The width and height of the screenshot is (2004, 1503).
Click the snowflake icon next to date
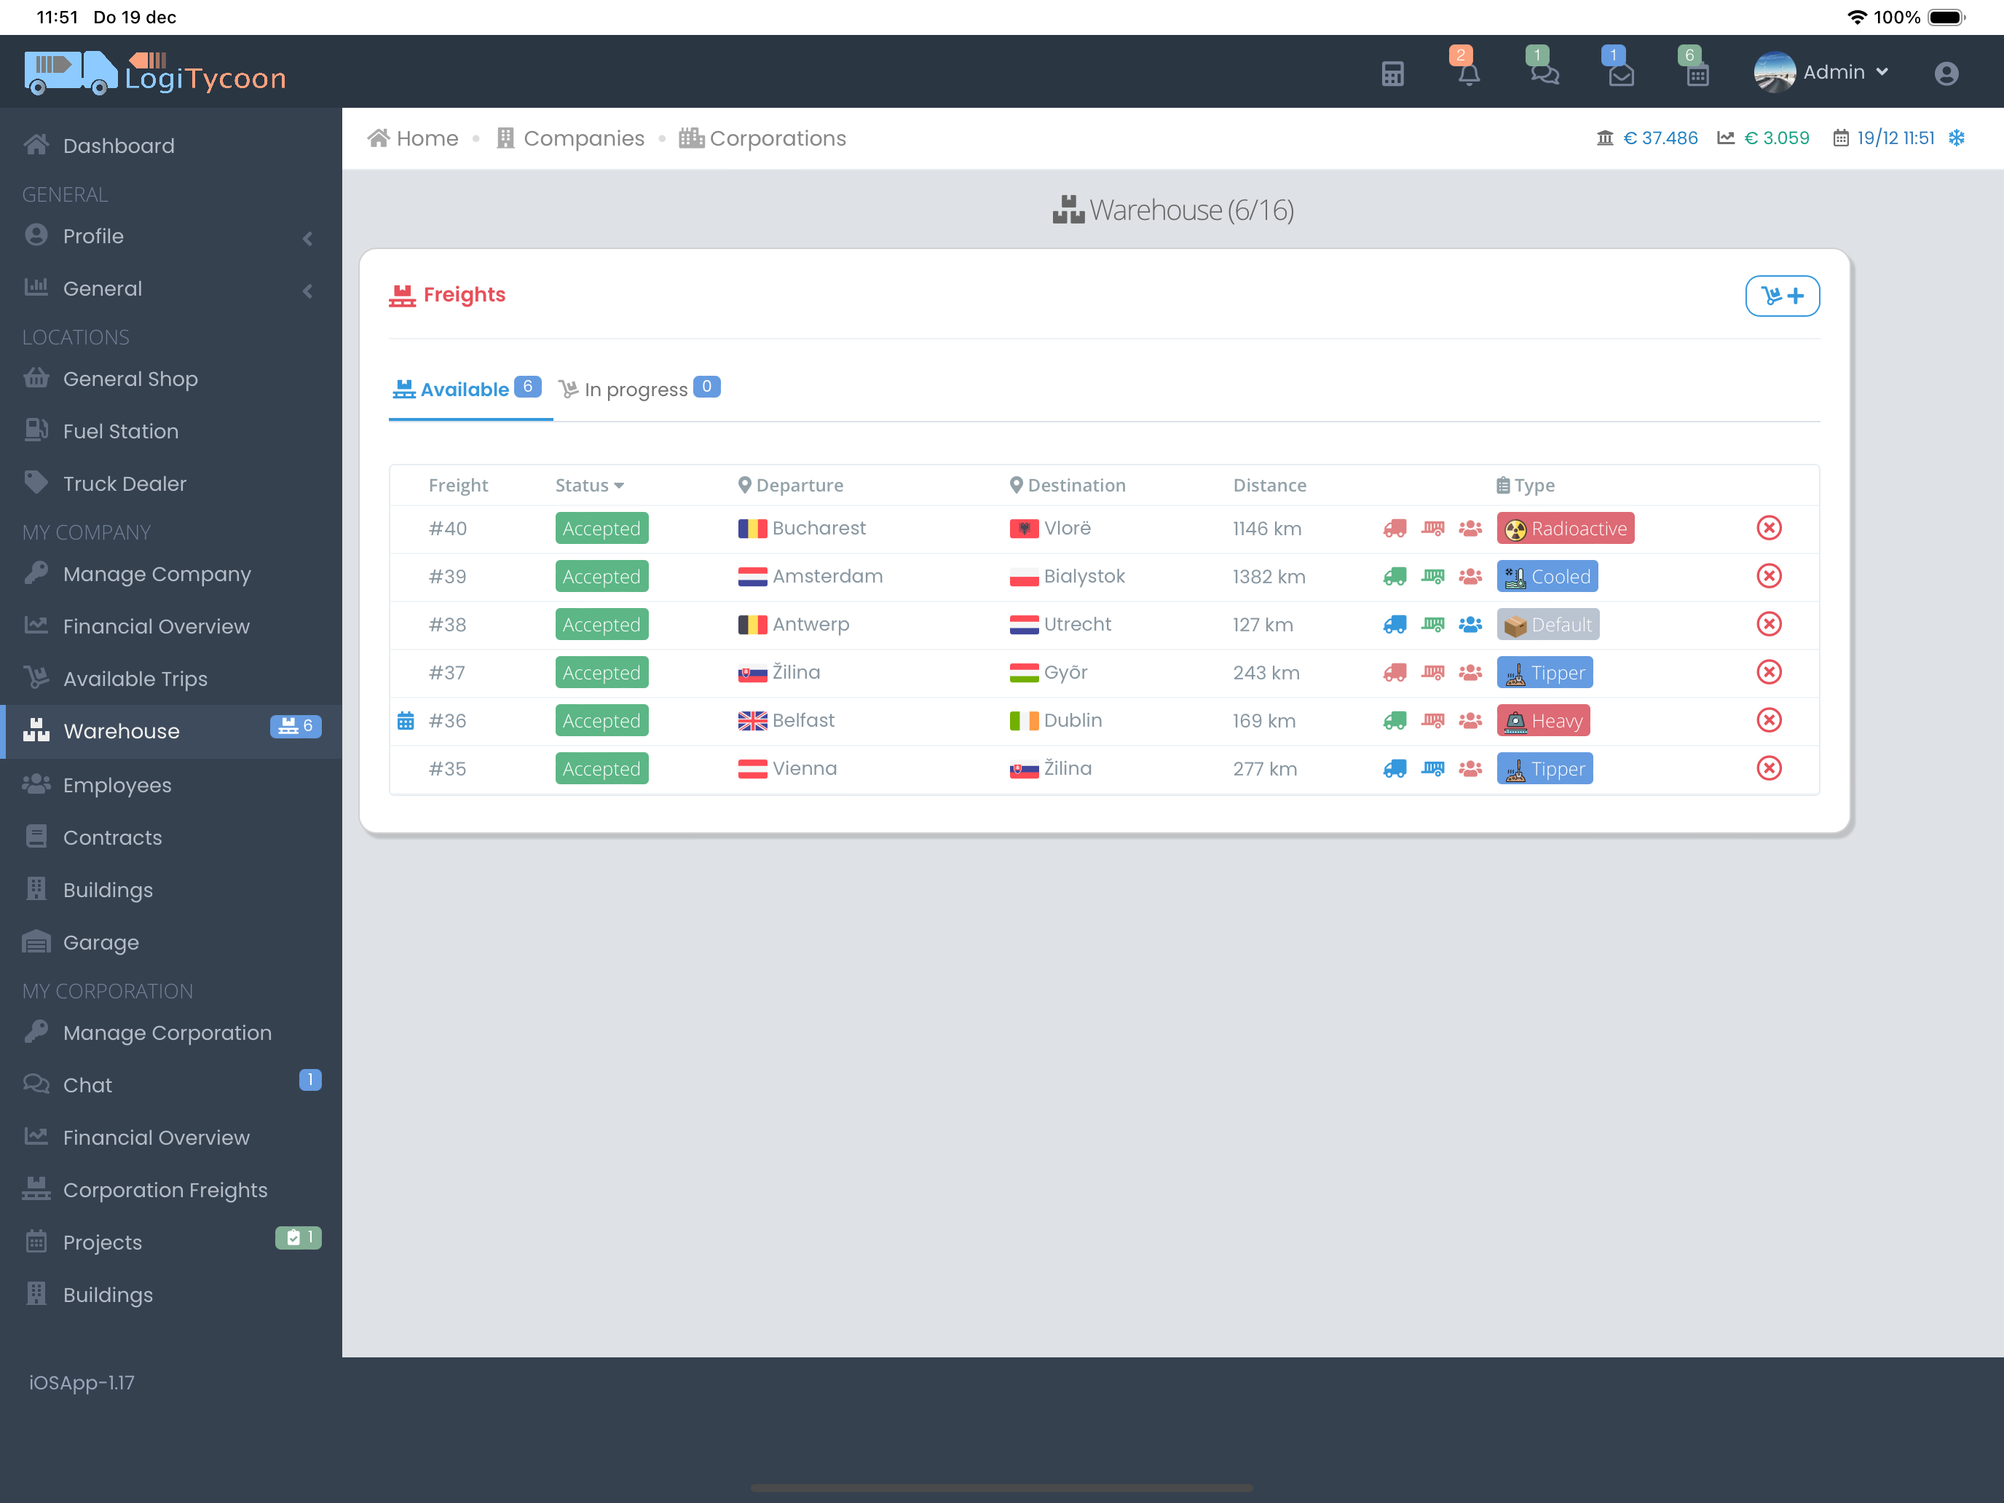[1957, 138]
